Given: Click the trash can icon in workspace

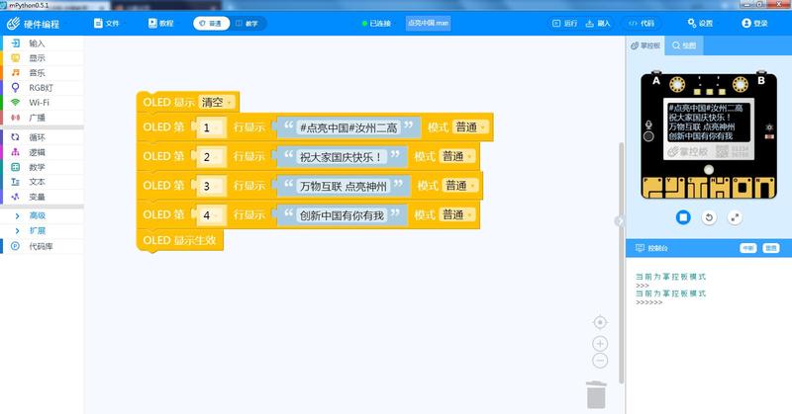Looking at the screenshot, I should 596,393.
